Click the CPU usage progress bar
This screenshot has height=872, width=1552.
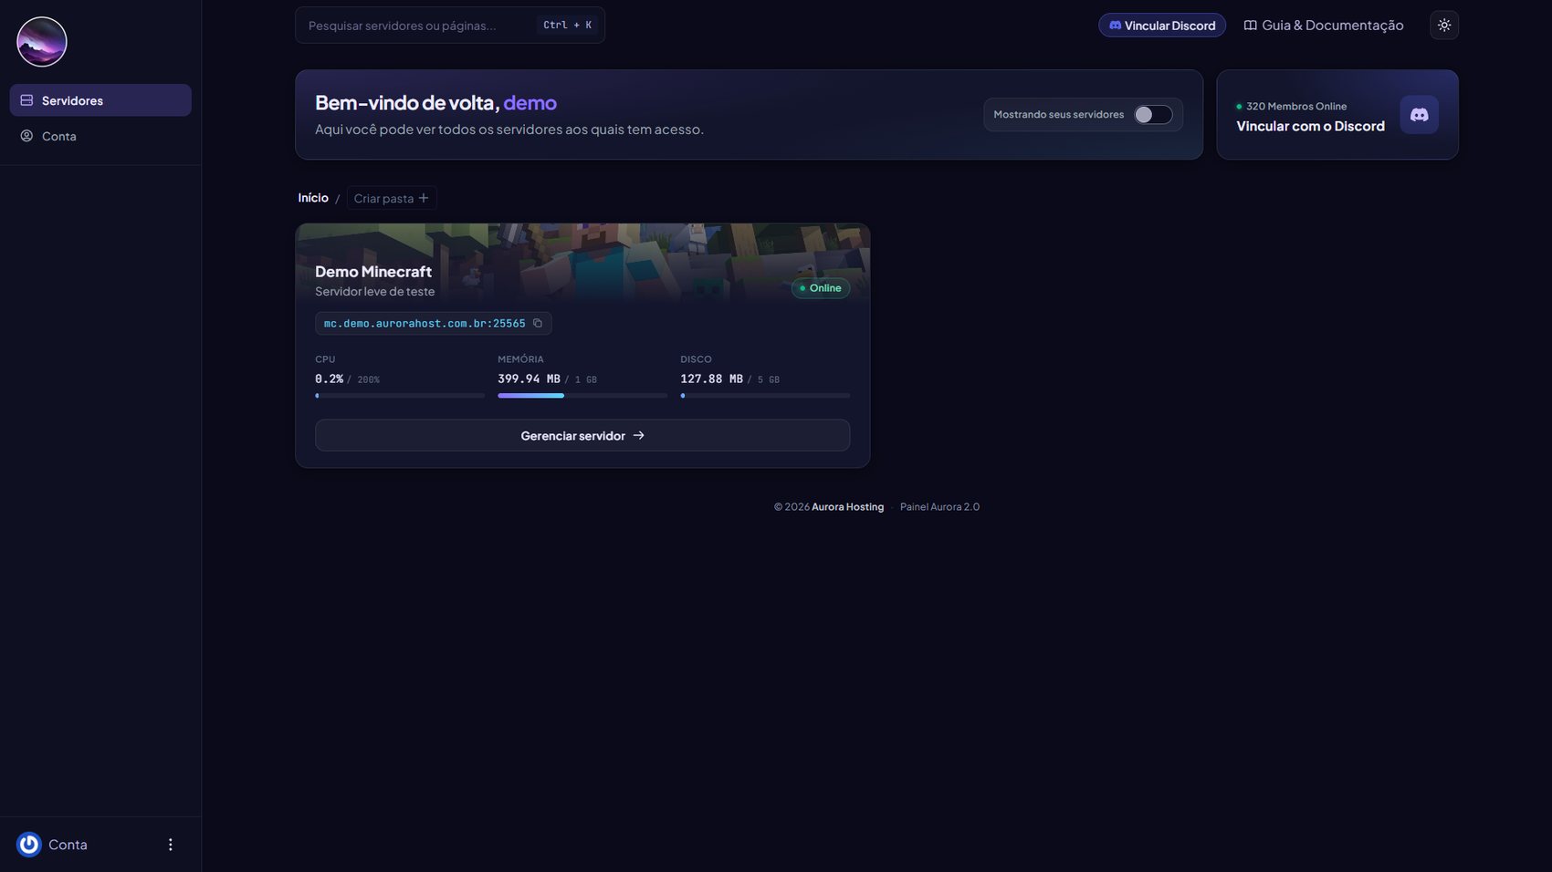coord(400,396)
